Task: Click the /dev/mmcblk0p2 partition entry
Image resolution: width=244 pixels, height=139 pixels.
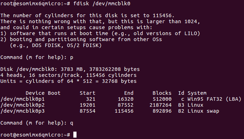Action: pos(23,105)
